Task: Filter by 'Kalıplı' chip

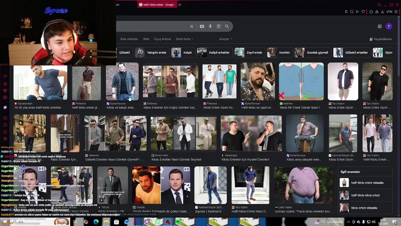Action: pos(183,52)
